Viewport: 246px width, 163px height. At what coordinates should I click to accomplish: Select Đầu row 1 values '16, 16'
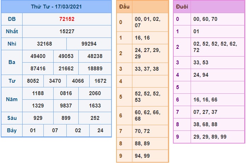[142, 38]
